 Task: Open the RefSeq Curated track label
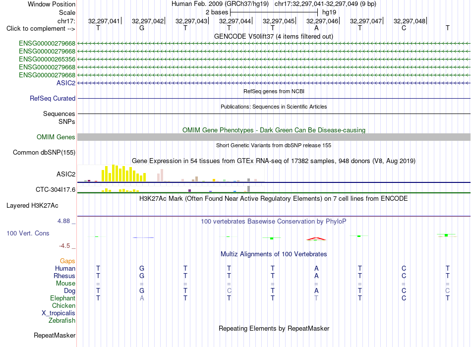point(53,98)
